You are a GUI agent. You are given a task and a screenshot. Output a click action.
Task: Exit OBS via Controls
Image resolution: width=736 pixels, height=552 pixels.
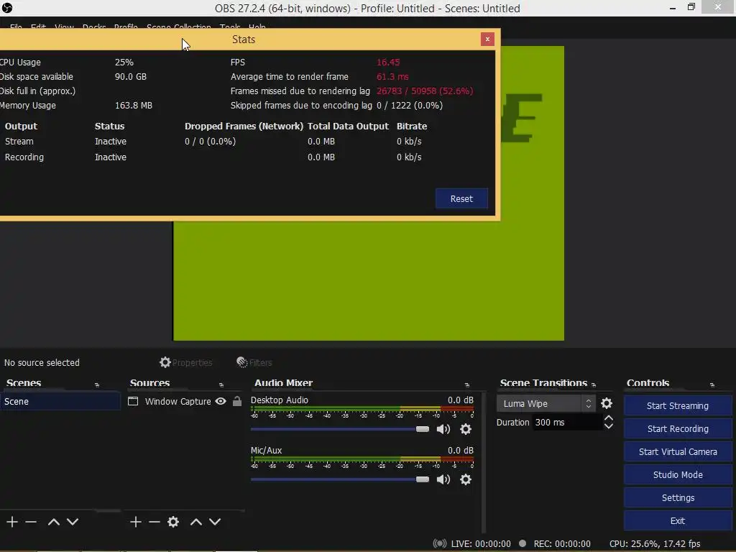pos(677,520)
